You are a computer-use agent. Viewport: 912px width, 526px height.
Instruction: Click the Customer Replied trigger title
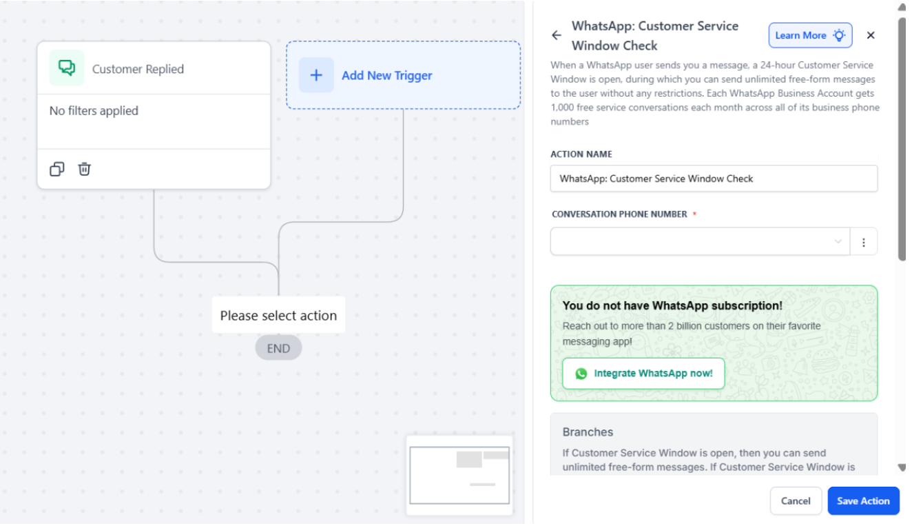pyautogui.click(x=138, y=69)
